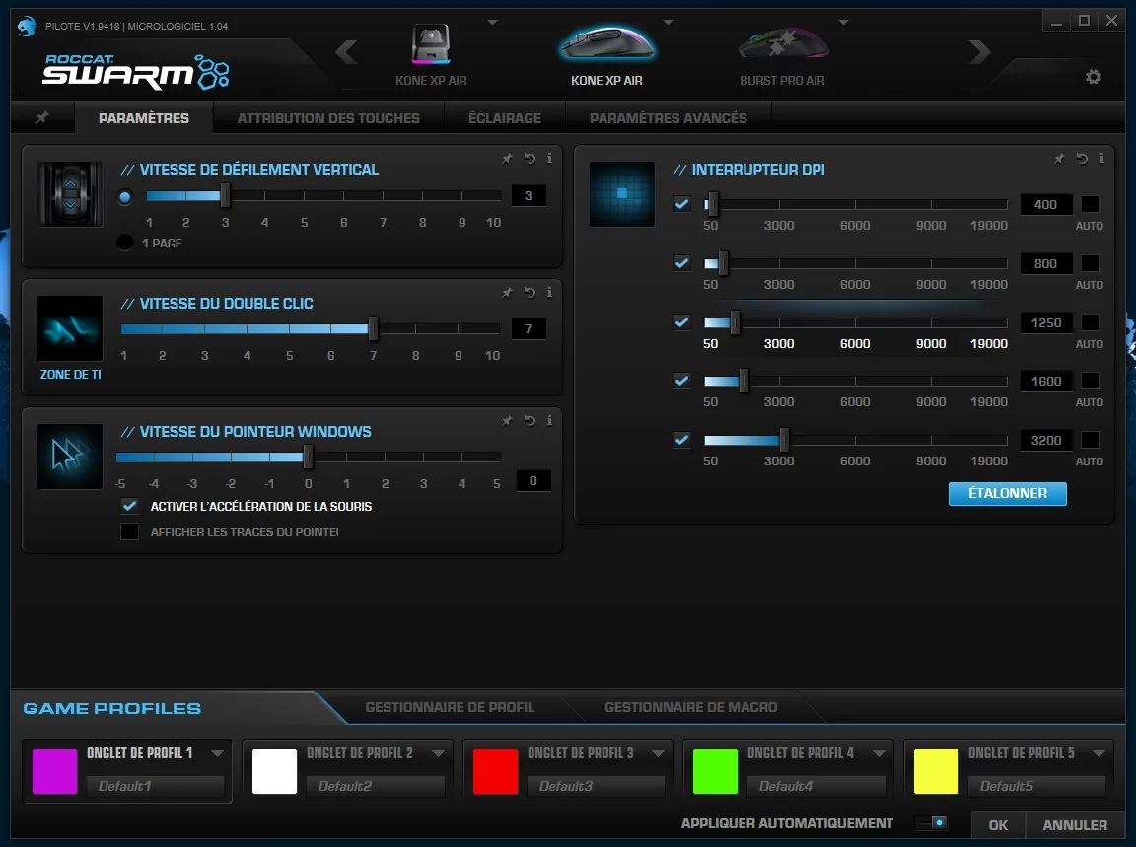This screenshot has width=1136, height=847.
Task: Pin the Interrupteur DPI panel
Action: 1059,159
